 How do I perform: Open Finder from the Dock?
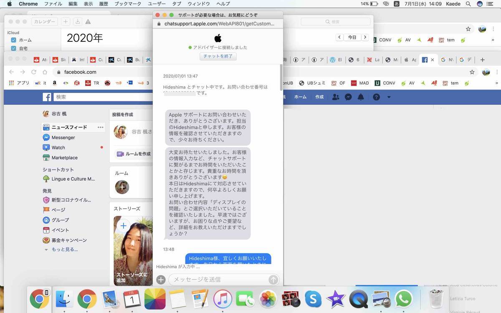(65, 299)
